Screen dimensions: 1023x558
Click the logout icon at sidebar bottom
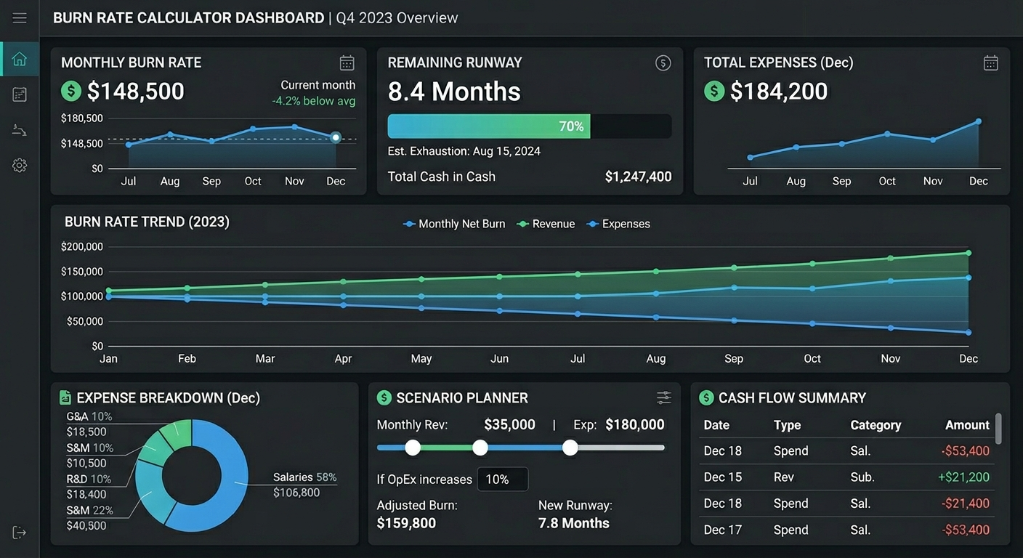(20, 533)
